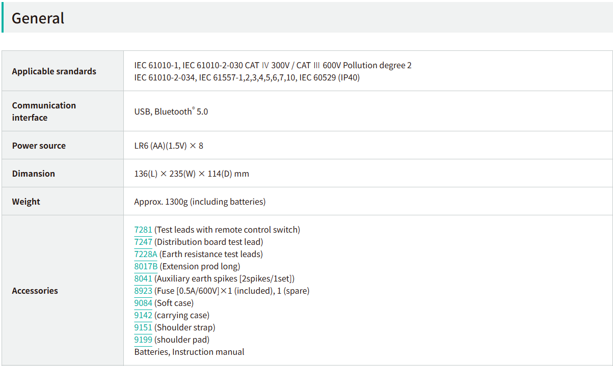Select the Applicable standards row label

[x=54, y=71]
